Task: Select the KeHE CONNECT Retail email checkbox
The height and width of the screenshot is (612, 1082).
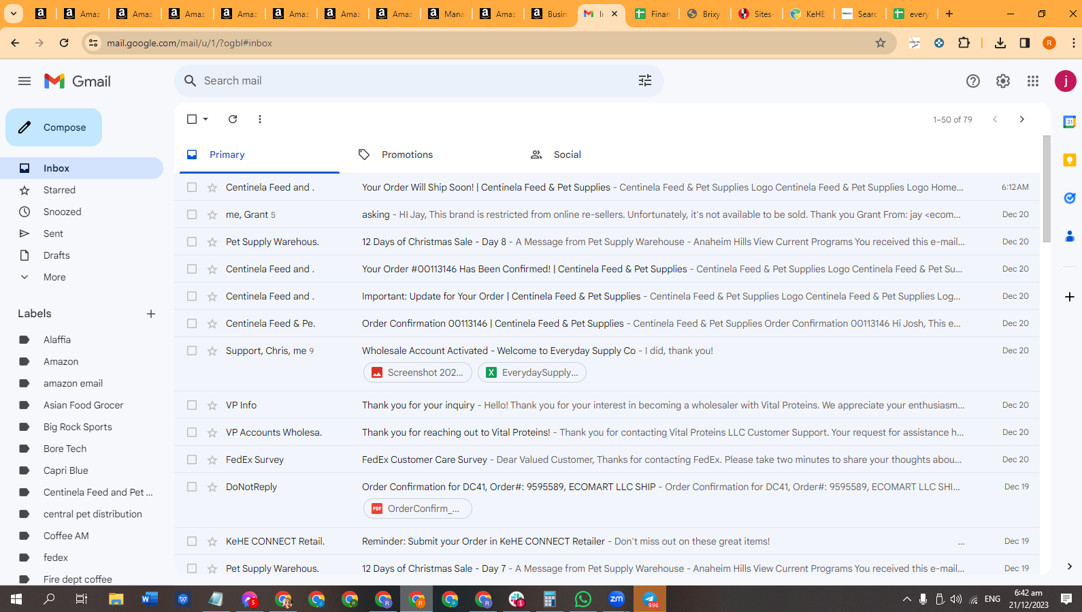Action: [x=192, y=541]
